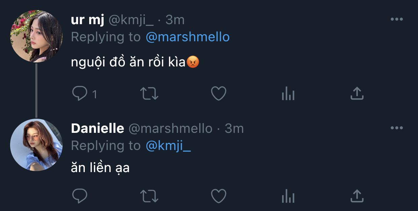Open tweet text "ăn liền ạa"
This screenshot has height=211, width=418.
coord(100,168)
